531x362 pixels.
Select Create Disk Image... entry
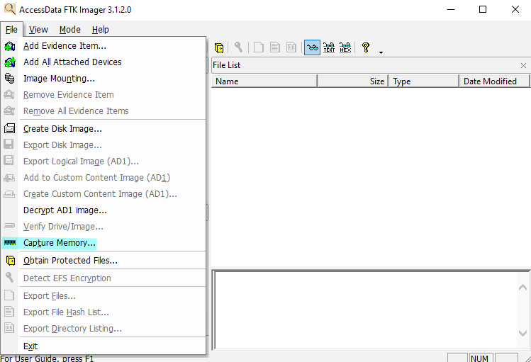[x=104, y=128]
